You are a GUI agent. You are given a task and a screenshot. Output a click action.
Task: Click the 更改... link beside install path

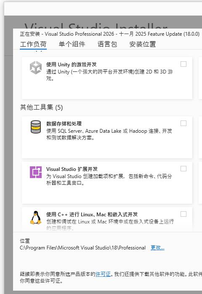click(x=157, y=248)
